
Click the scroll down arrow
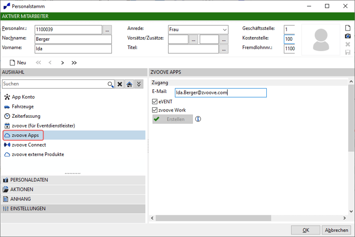point(351,211)
